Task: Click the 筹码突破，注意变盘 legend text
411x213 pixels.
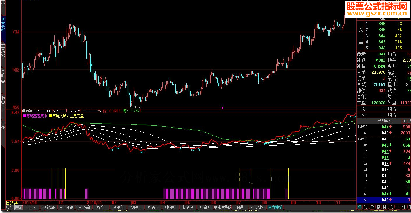Action: pos(68,116)
